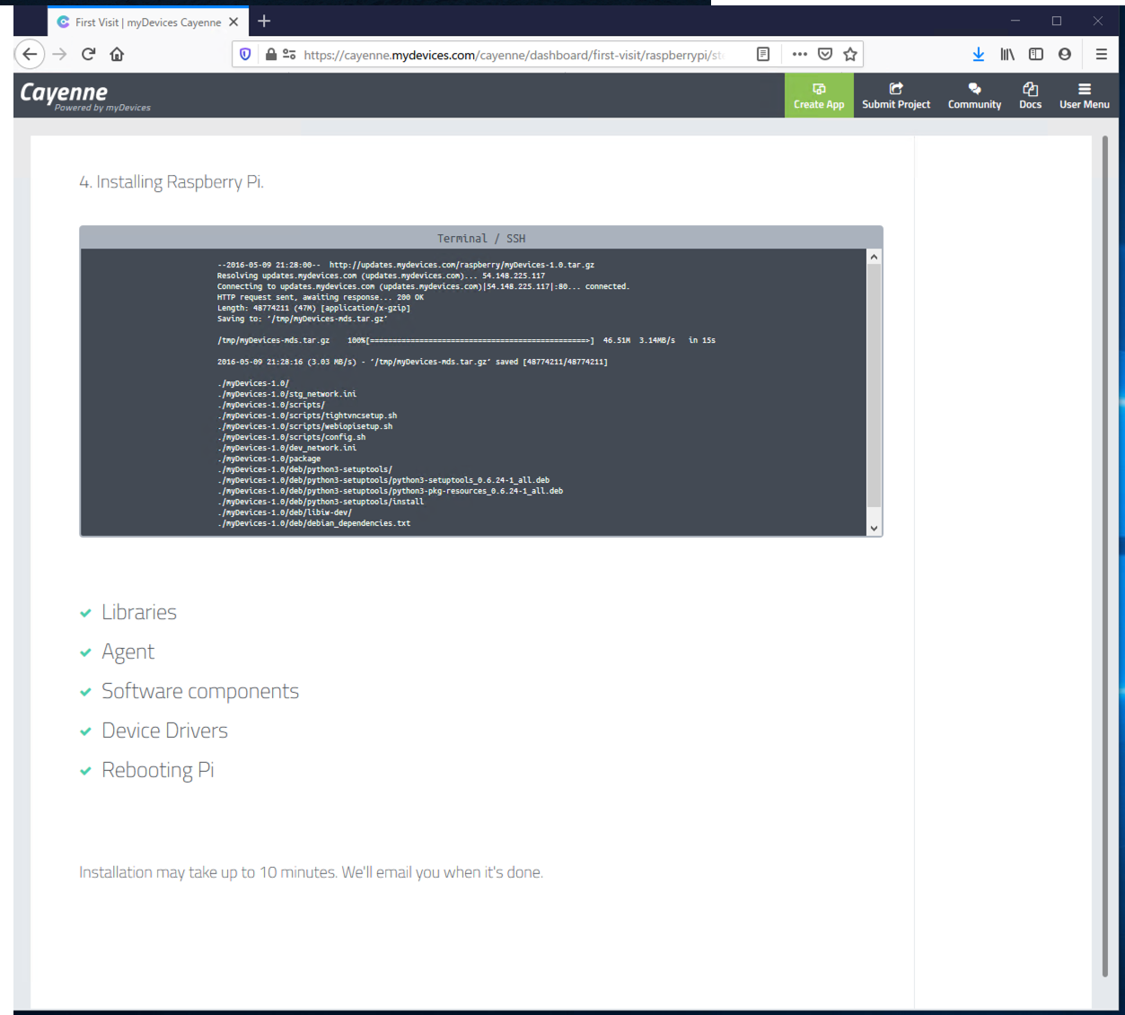
Task: Click the checkmark next to Device Drivers
Action: click(x=85, y=731)
